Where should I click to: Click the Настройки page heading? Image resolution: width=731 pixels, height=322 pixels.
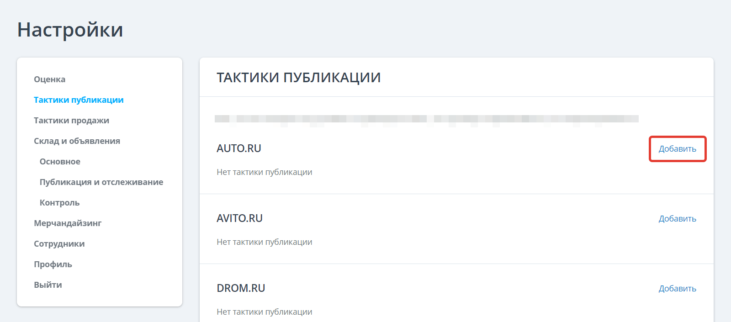[x=70, y=30]
